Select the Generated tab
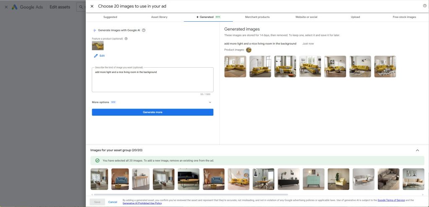The height and width of the screenshot is (207, 429). point(208,17)
